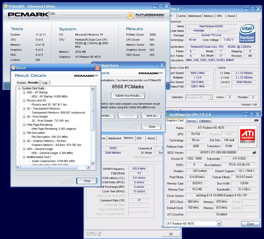Click the Core Speed value 3840.2 MHz
The height and width of the screenshot is (239, 264).
pos(197,73)
